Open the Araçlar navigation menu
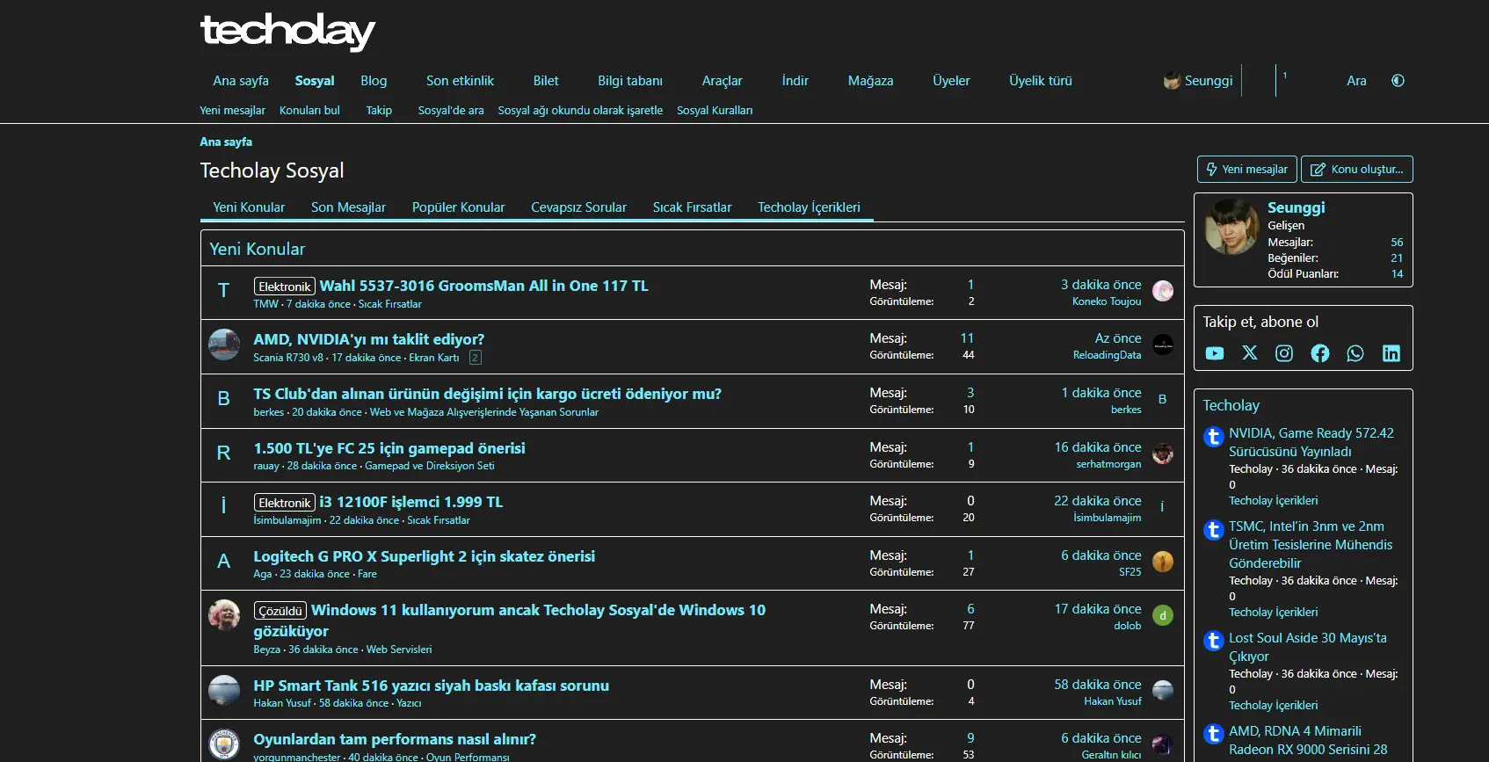 (722, 81)
